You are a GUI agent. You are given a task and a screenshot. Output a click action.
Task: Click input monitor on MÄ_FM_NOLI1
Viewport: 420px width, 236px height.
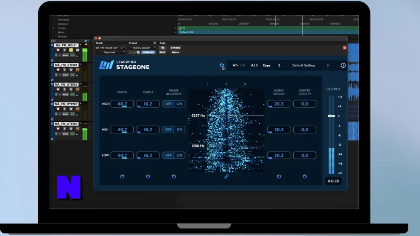point(64,50)
